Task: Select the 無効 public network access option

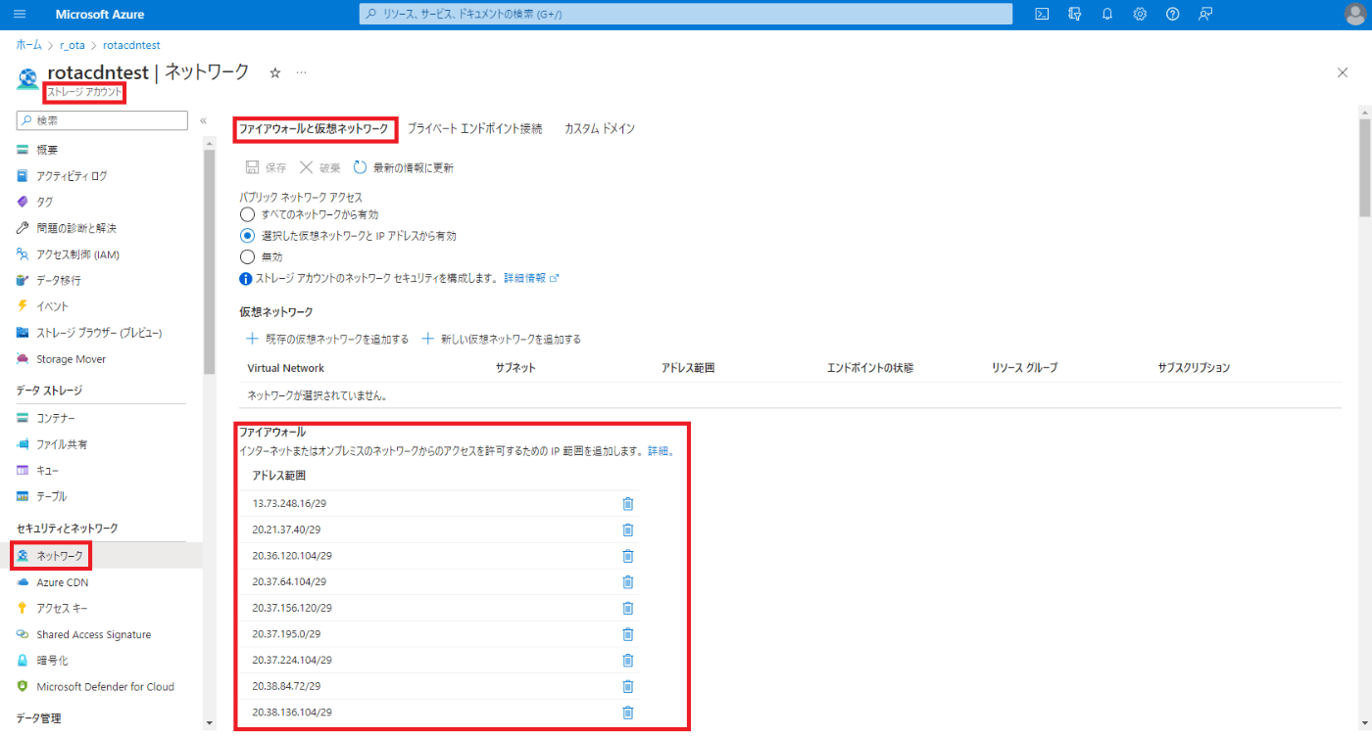Action: (x=249, y=256)
